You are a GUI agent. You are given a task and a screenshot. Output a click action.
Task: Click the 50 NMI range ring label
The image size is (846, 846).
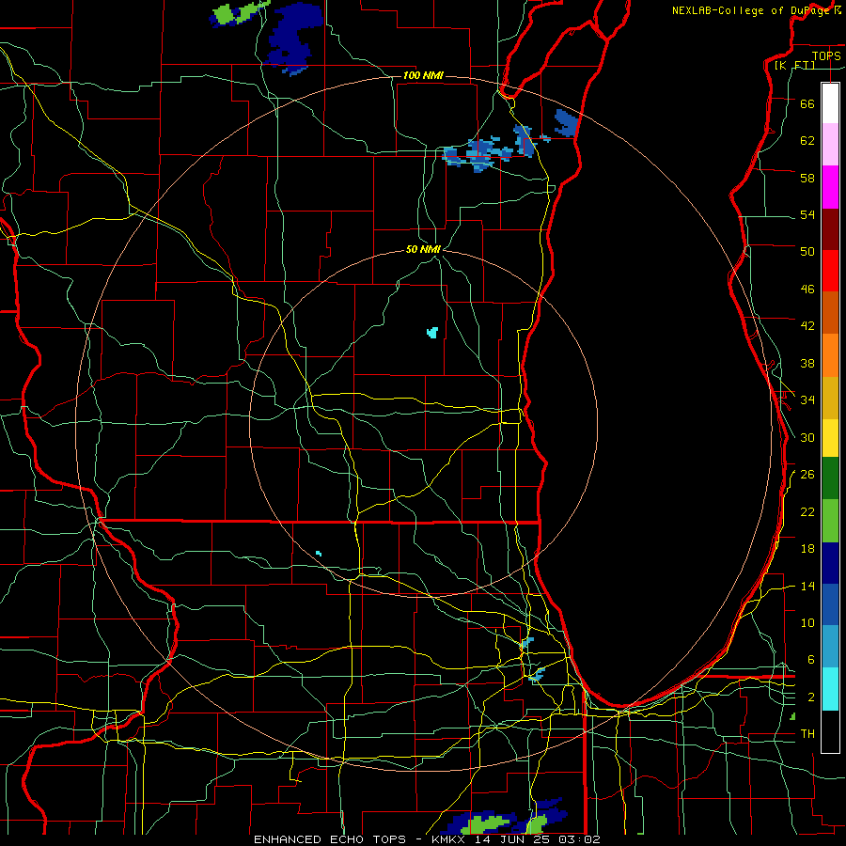tap(423, 249)
